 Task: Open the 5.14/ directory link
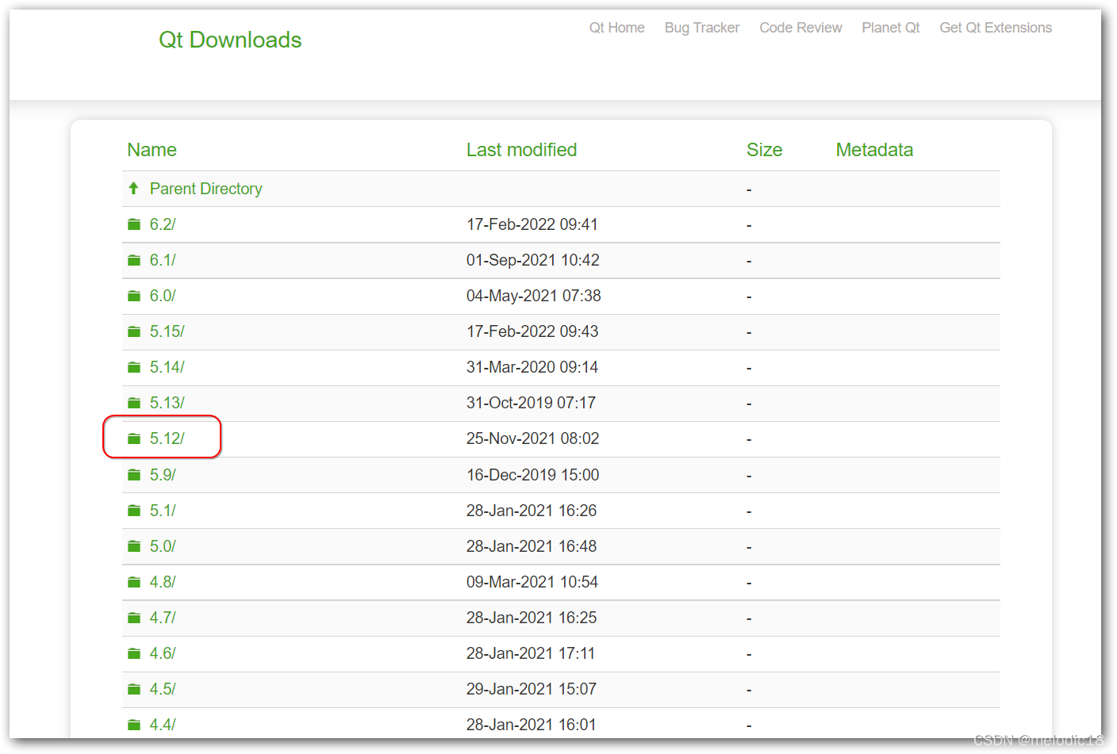[167, 367]
